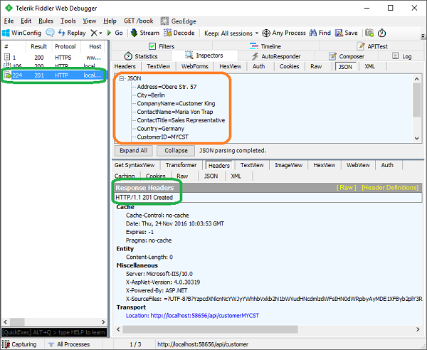
Task: Click response headers horizontal scrollbar thumb
Action: (210, 329)
